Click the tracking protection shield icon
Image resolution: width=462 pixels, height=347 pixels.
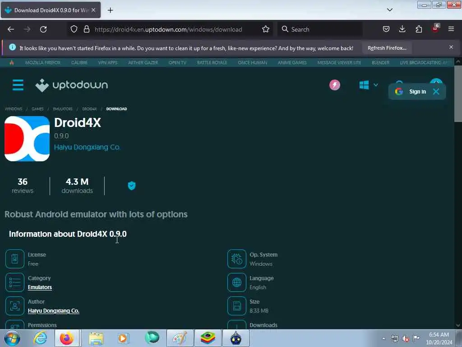pyautogui.click(x=74, y=29)
